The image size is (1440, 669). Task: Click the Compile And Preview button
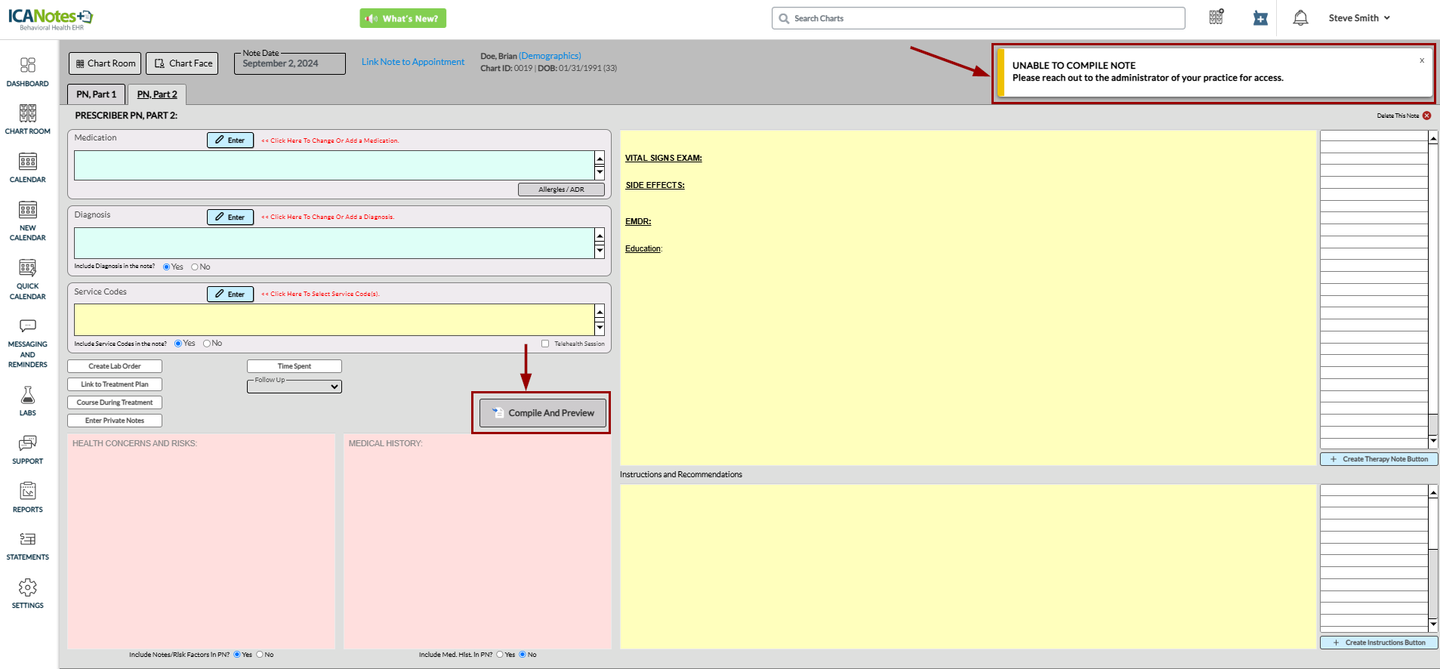[543, 413]
